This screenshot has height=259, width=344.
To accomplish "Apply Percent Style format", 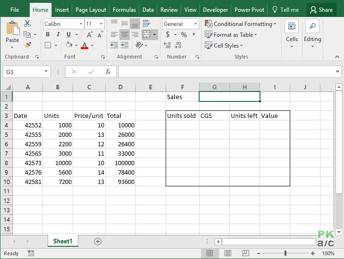I will tap(184, 34).
